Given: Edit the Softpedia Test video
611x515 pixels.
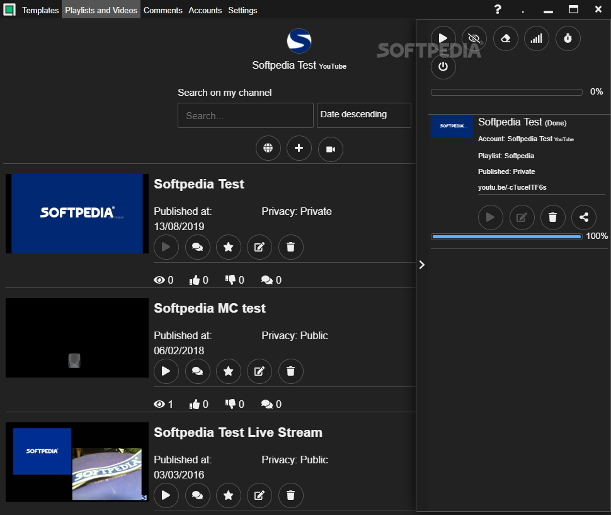Looking at the screenshot, I should click(260, 247).
